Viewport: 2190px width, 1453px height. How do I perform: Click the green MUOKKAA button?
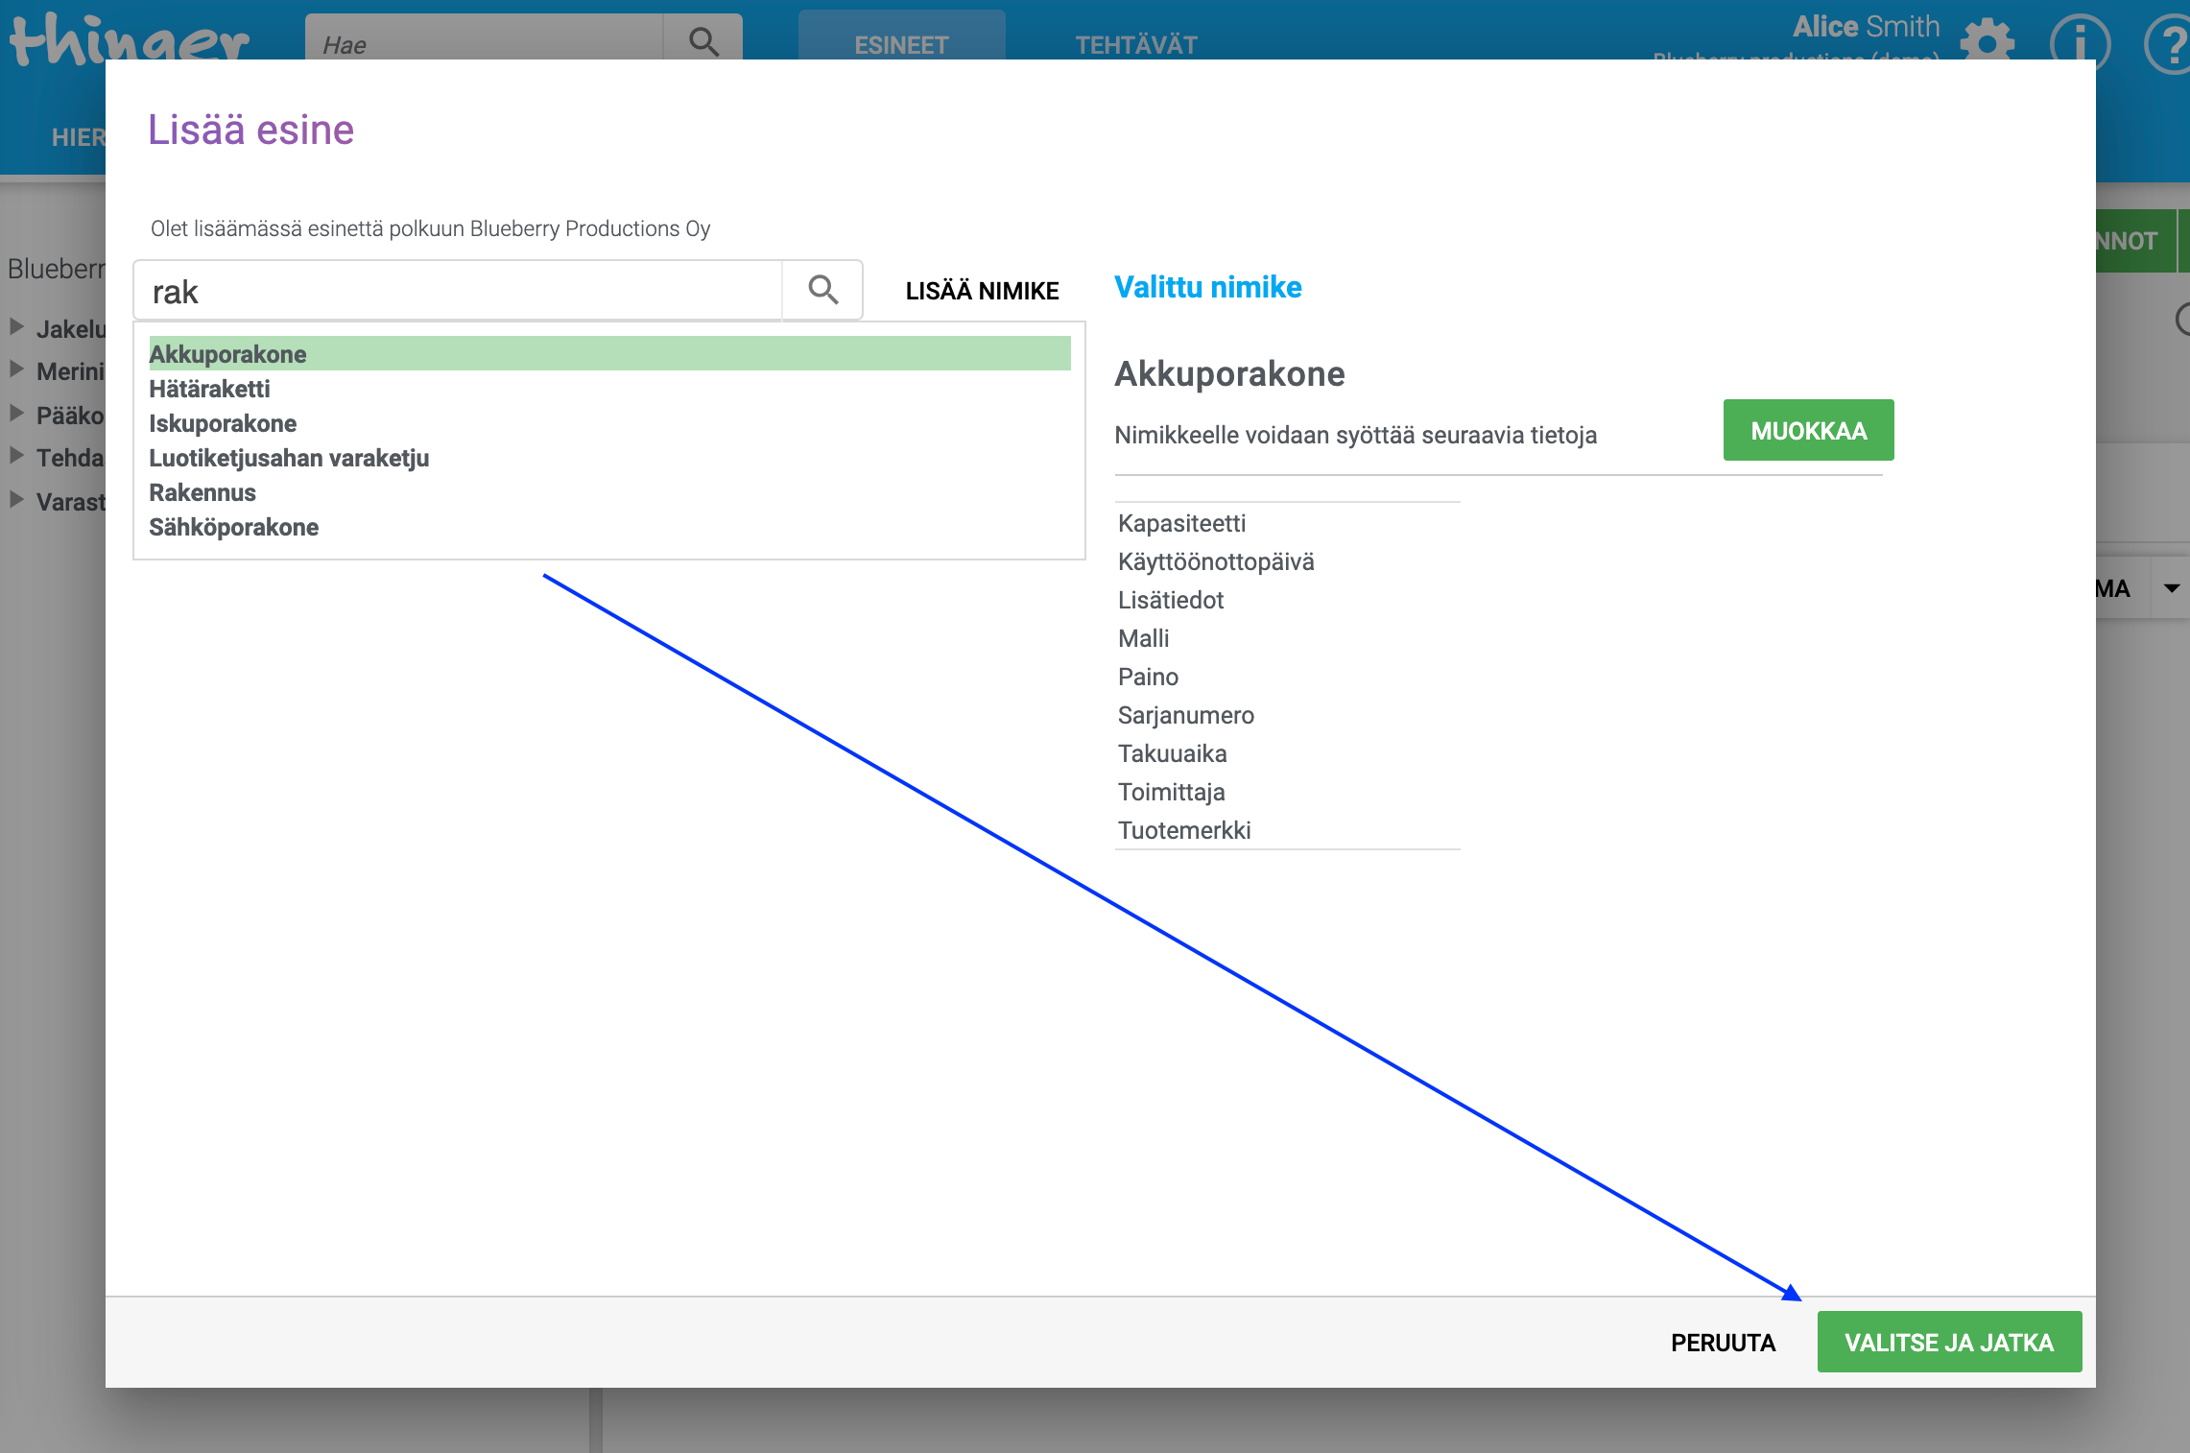coord(1808,431)
